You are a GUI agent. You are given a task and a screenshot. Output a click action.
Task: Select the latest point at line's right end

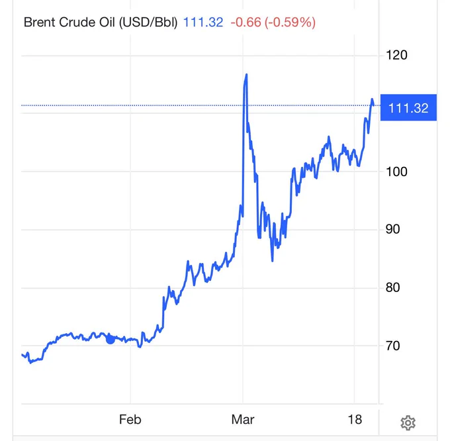pos(373,104)
